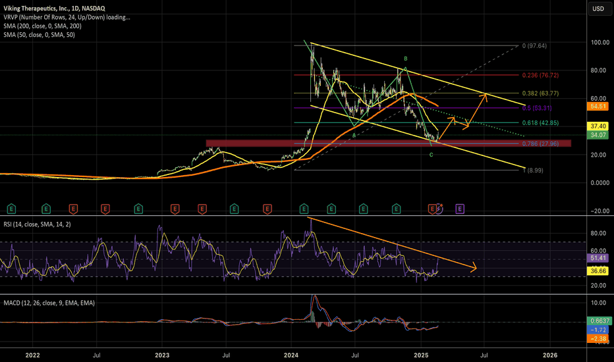Click 2026 on the time axis

550,355
